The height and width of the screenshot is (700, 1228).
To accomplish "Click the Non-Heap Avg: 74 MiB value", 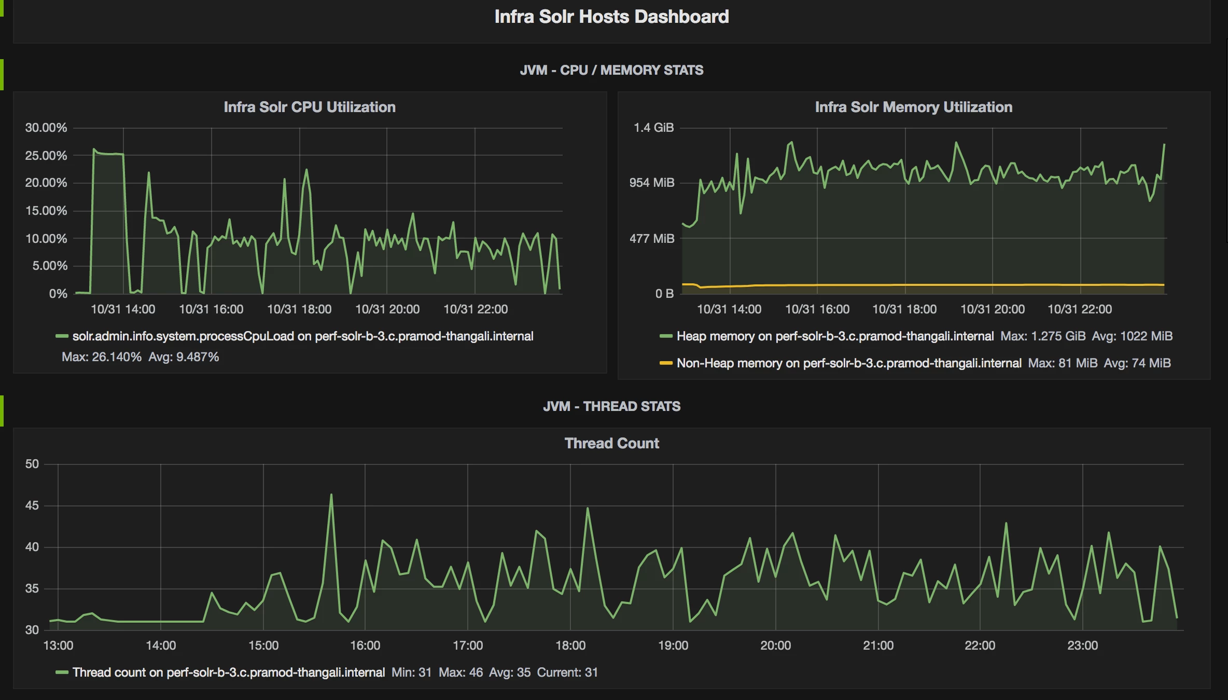I will point(1137,363).
